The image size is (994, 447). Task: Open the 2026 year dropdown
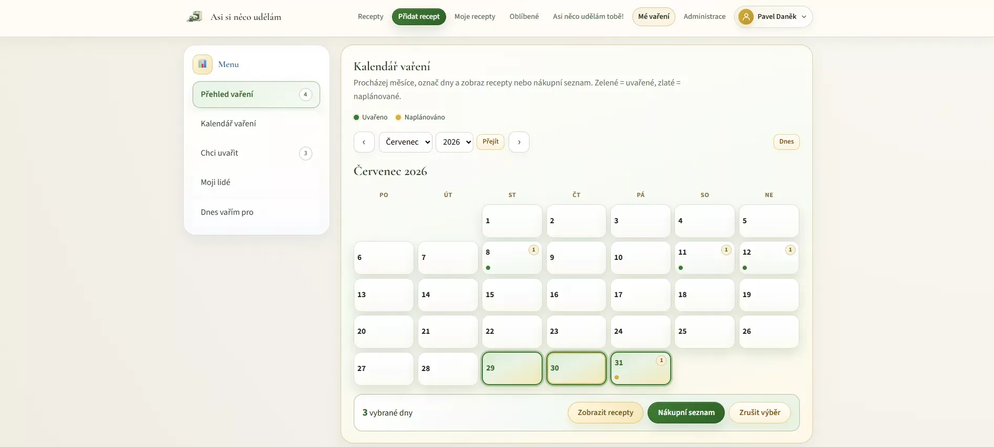click(454, 142)
